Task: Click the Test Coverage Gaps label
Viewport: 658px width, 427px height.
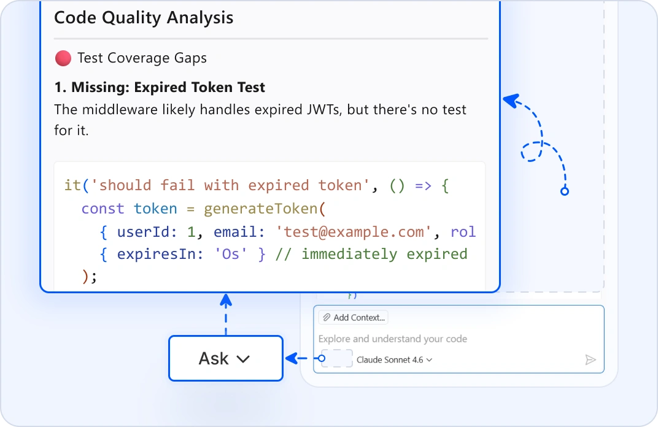Action: point(142,58)
